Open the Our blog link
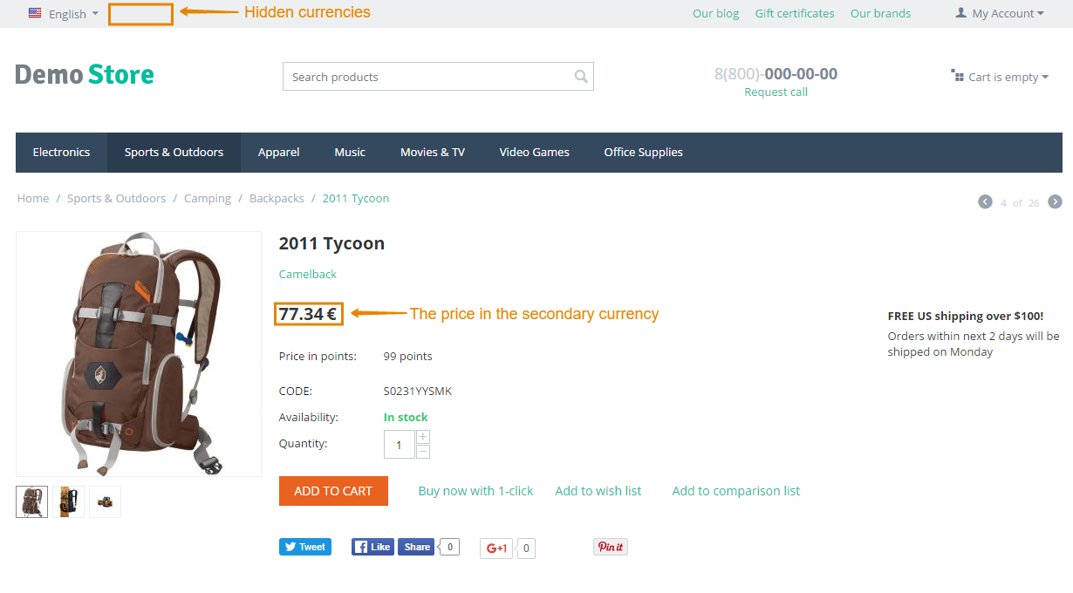 pos(715,14)
